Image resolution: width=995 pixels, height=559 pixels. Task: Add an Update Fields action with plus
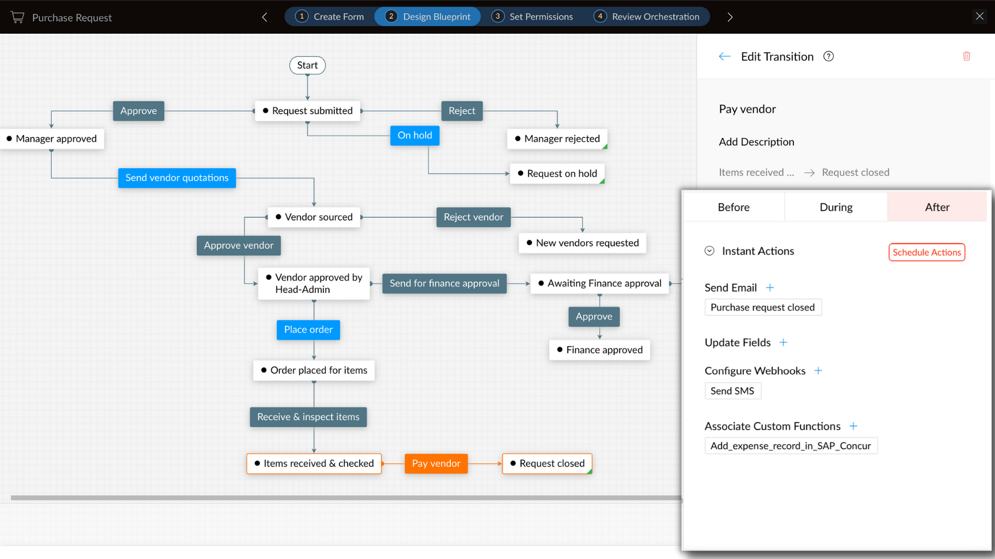(784, 342)
